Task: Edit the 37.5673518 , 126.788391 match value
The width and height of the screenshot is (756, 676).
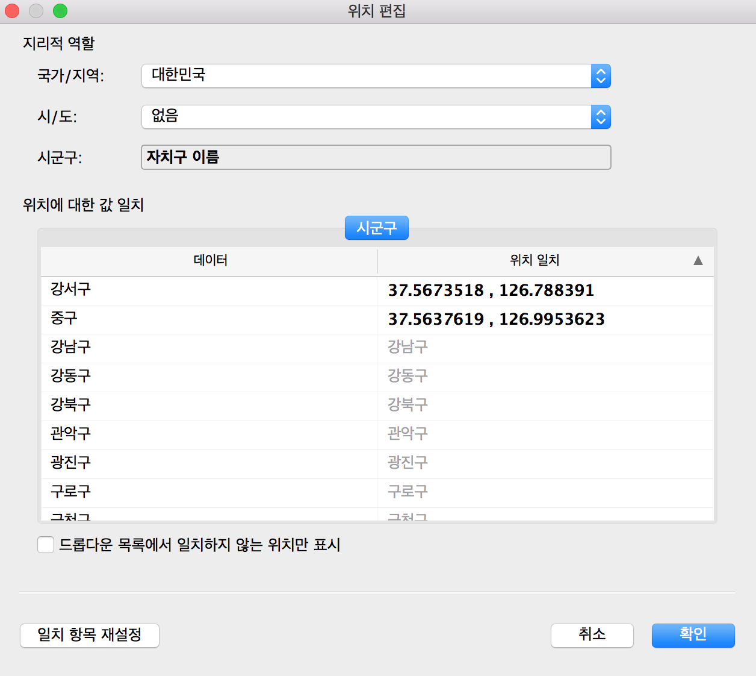Action: coord(545,290)
